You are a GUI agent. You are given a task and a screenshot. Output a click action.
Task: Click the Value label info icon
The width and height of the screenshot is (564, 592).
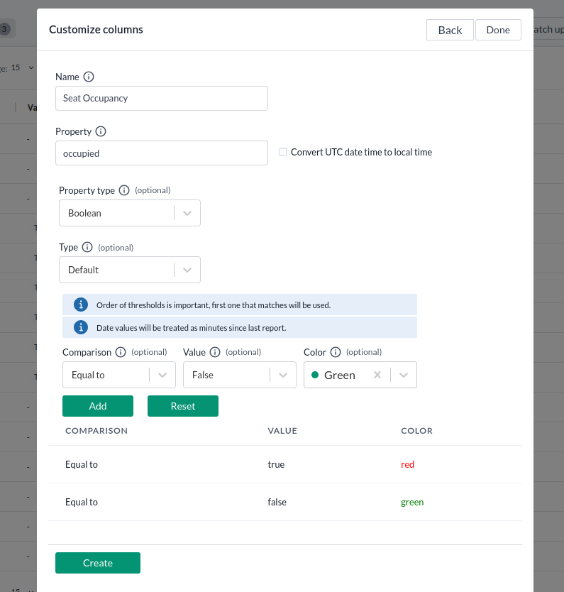click(x=215, y=352)
